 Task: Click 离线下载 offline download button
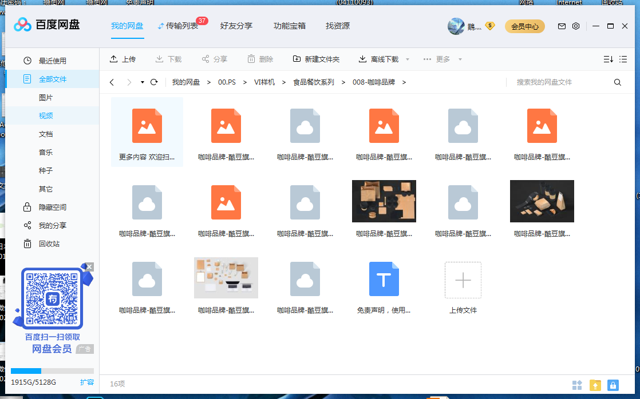pyautogui.click(x=379, y=59)
